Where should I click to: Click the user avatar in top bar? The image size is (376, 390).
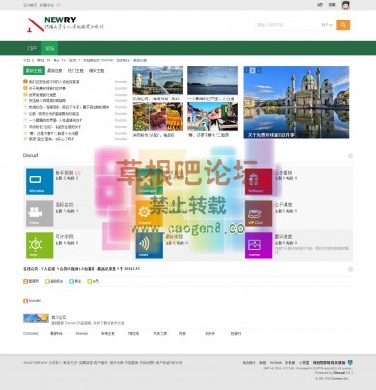[345, 5]
